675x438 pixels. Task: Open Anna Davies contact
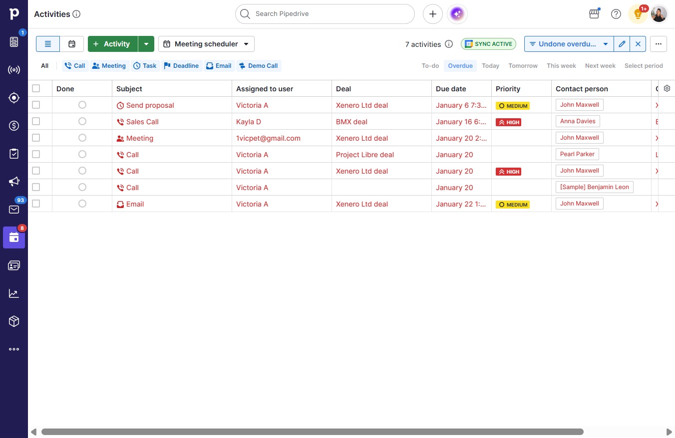tap(578, 121)
